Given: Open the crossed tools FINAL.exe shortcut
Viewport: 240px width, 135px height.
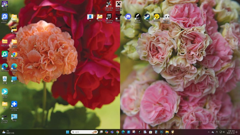Looking at the screenshot, I should [x=109, y=6].
